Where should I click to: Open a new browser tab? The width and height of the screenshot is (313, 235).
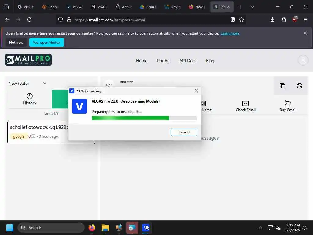pyautogui.click(x=240, y=7)
